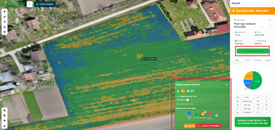
Task: Click the pencil edit icon beside analysis title
Action: click(270, 26)
